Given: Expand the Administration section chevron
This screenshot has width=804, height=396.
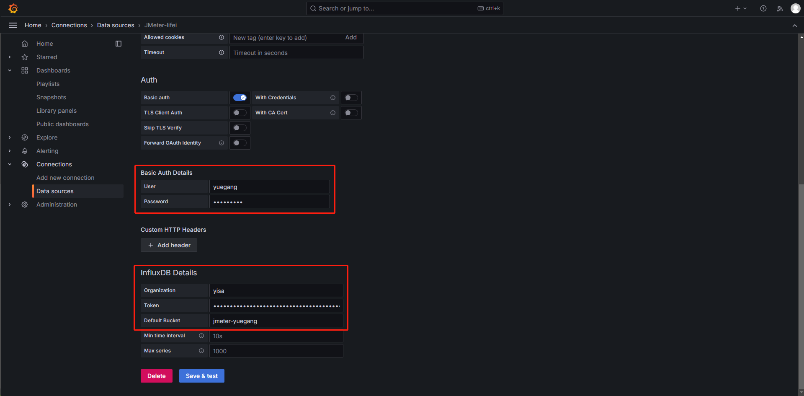Looking at the screenshot, I should 10,204.
